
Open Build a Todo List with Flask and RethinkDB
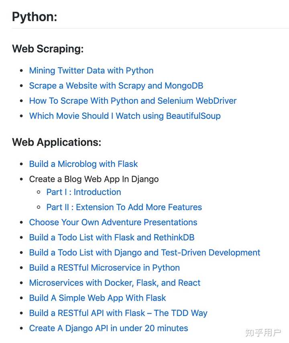tap(112, 238)
